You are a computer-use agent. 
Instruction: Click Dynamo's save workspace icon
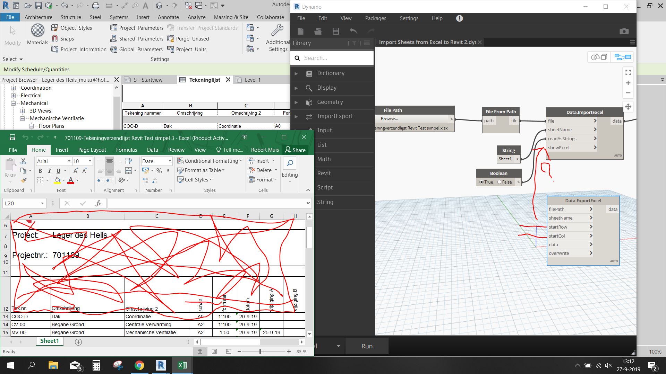[x=335, y=32]
